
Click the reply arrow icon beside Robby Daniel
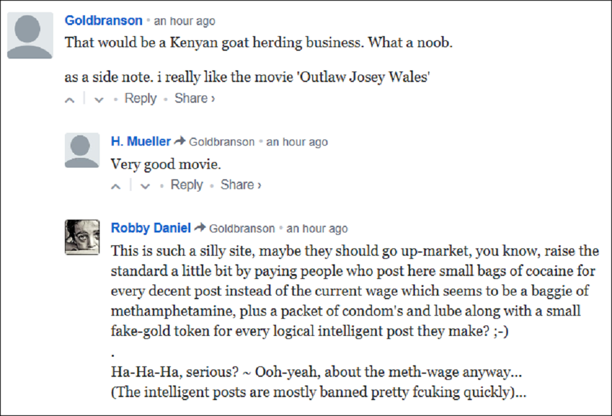tap(200, 228)
